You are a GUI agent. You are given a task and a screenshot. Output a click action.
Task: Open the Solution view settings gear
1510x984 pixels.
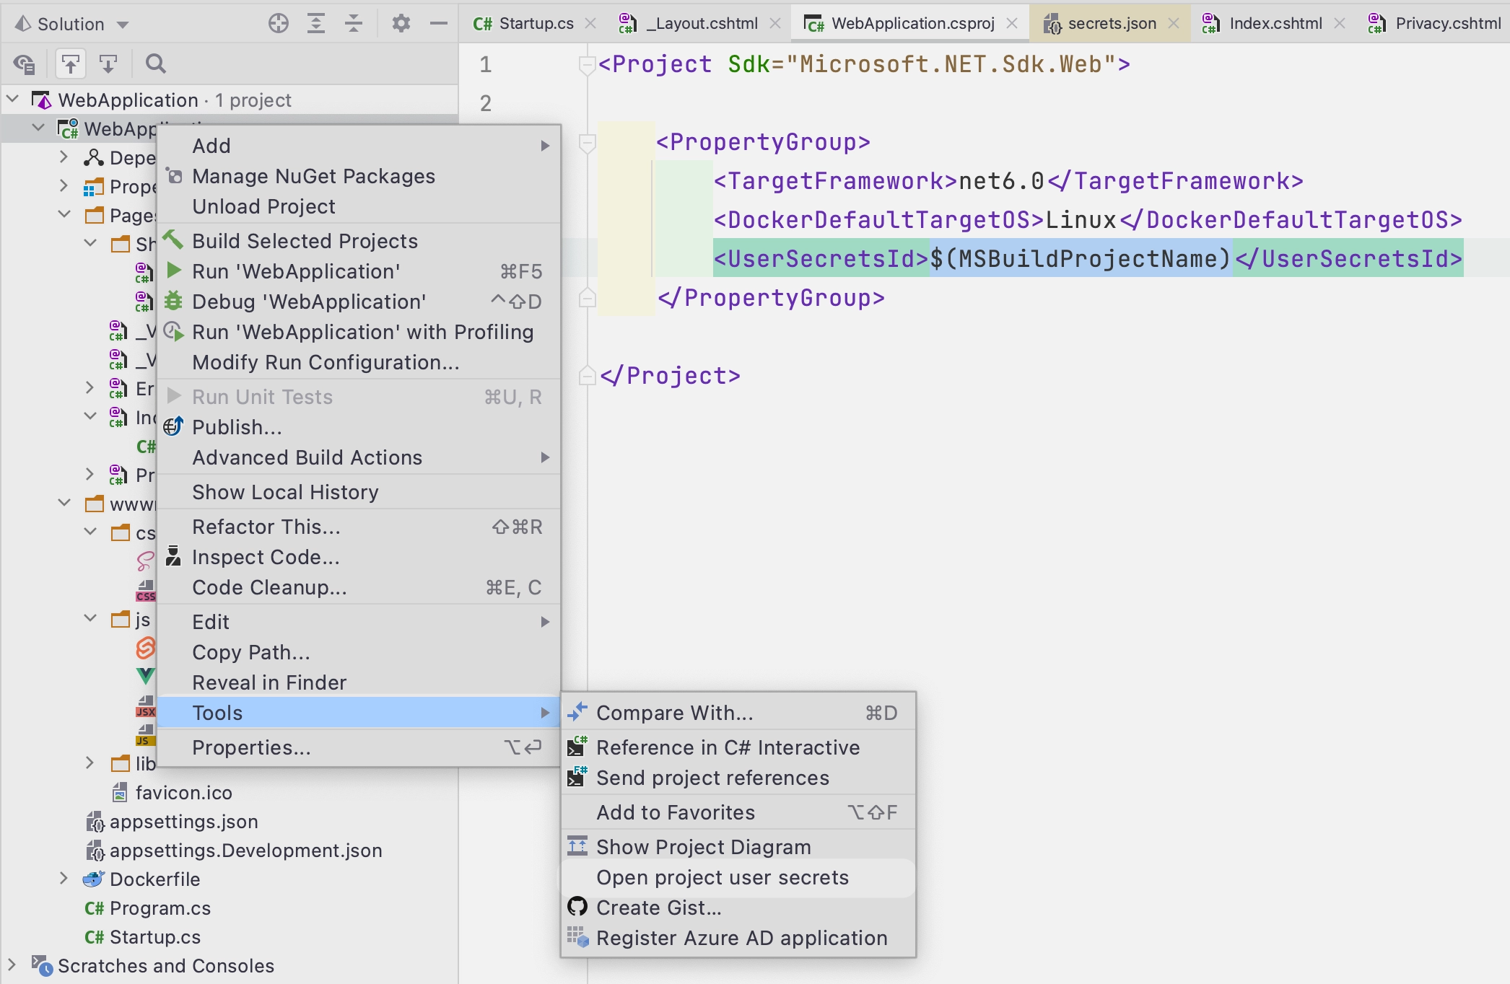click(401, 24)
